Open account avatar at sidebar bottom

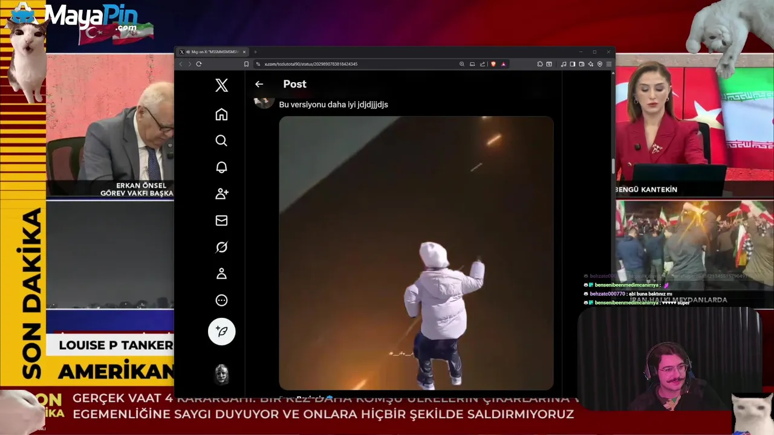tap(221, 374)
